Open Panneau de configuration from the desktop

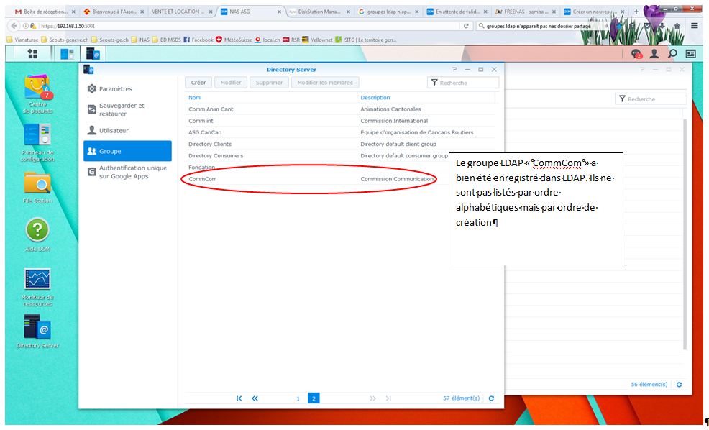click(37, 137)
